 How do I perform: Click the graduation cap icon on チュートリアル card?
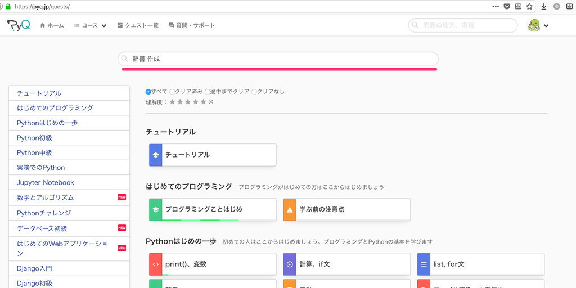click(x=156, y=155)
